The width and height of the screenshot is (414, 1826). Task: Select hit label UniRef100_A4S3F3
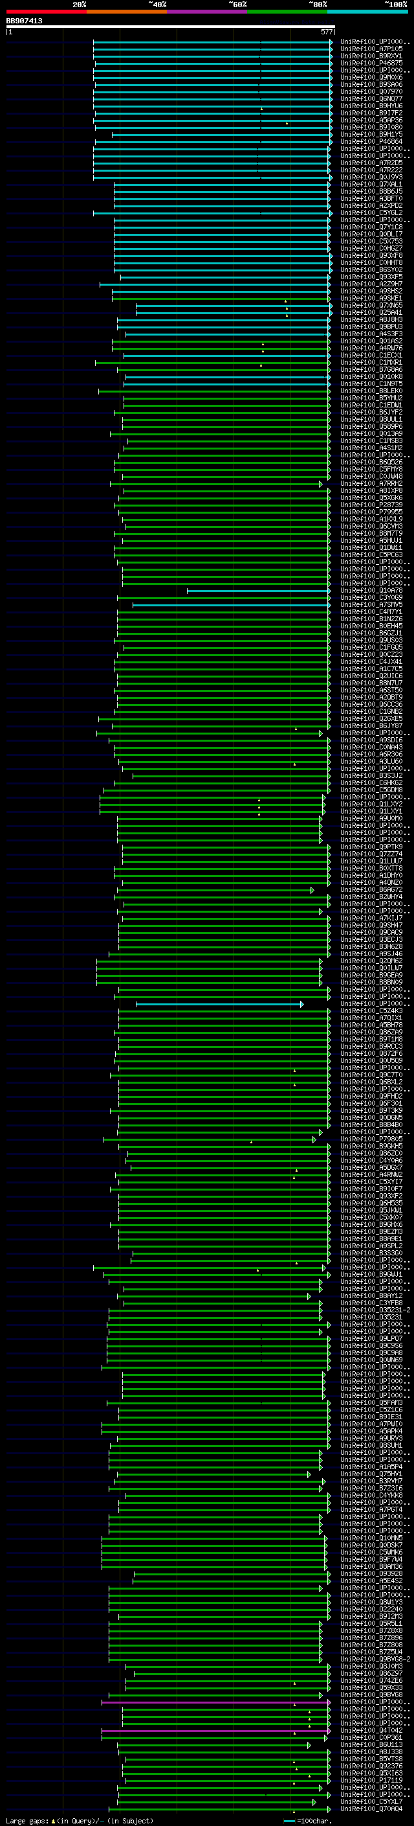(x=371, y=334)
